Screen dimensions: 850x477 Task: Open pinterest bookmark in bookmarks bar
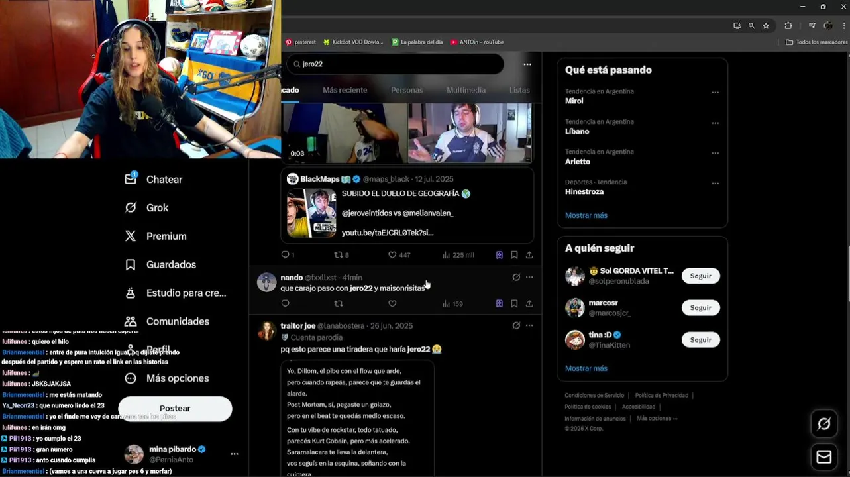click(x=301, y=42)
